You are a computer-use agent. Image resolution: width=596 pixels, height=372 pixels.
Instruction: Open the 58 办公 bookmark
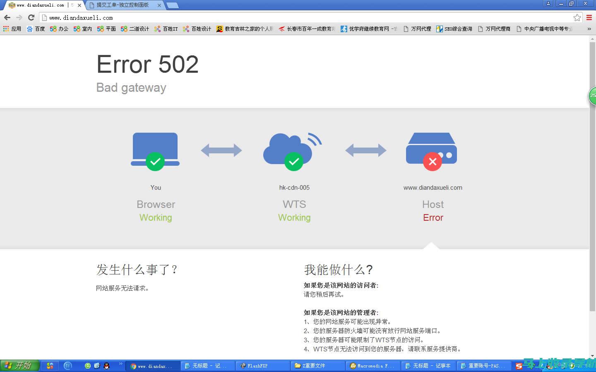(x=59, y=29)
